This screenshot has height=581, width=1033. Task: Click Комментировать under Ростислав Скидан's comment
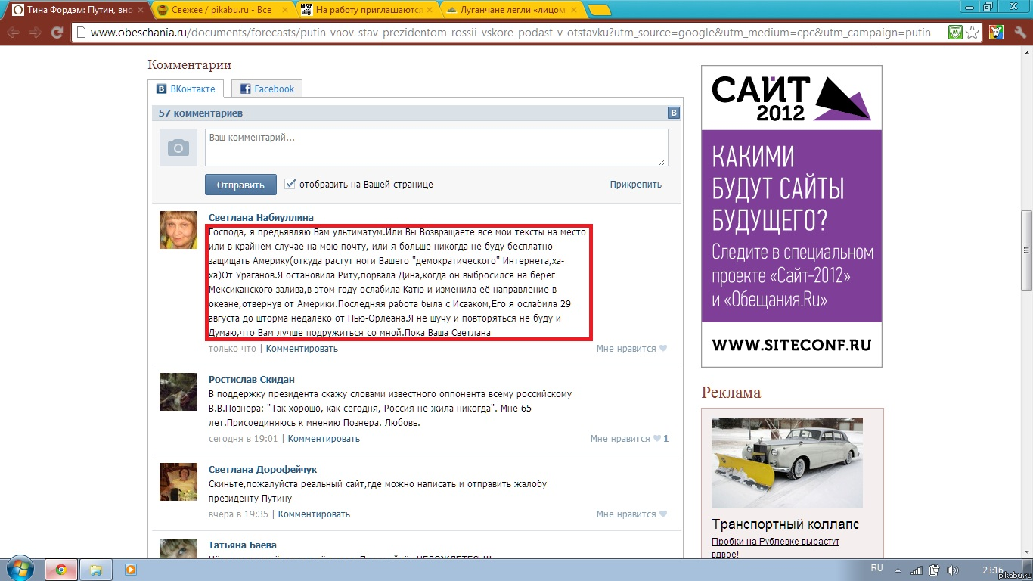click(x=324, y=439)
